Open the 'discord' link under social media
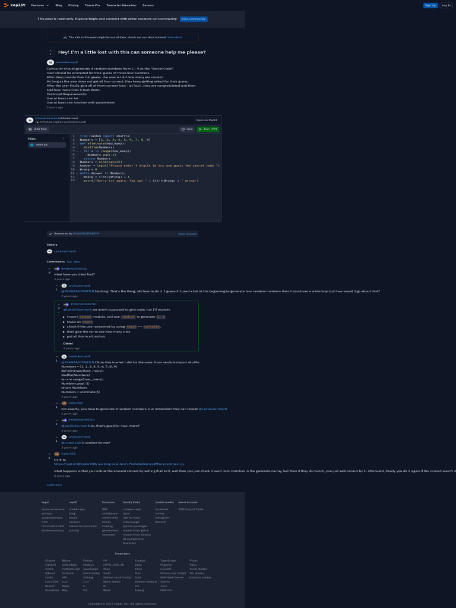The image size is (456, 608). (160, 522)
